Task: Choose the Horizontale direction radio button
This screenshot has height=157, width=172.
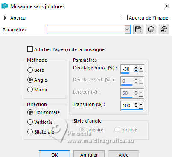Action: point(30,112)
